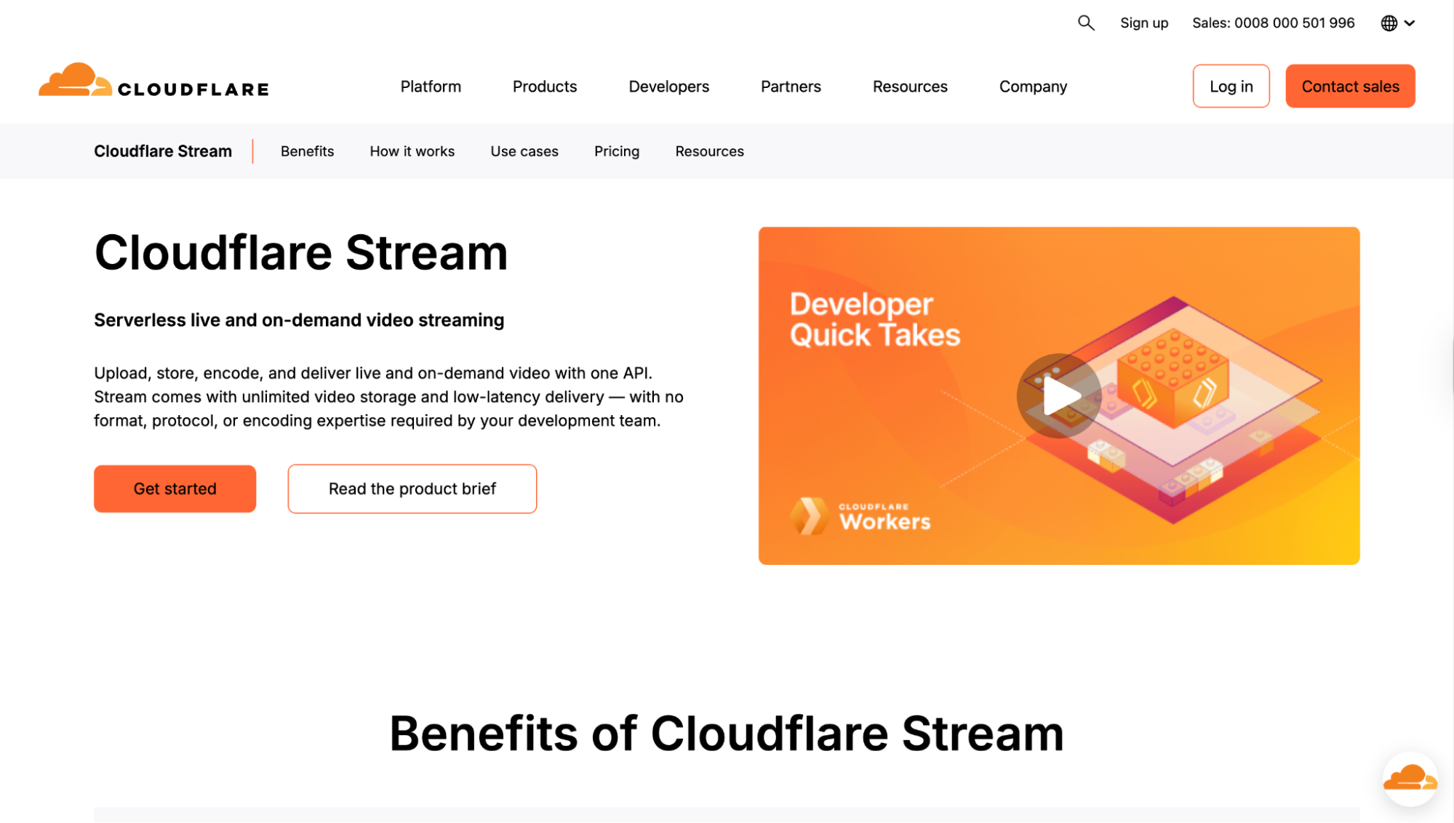Image resolution: width=1454 pixels, height=823 pixels.
Task: Click the Log in button
Action: (x=1231, y=87)
